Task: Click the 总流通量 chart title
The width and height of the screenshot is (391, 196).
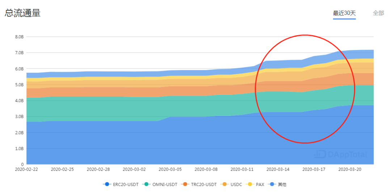Action: (x=23, y=13)
